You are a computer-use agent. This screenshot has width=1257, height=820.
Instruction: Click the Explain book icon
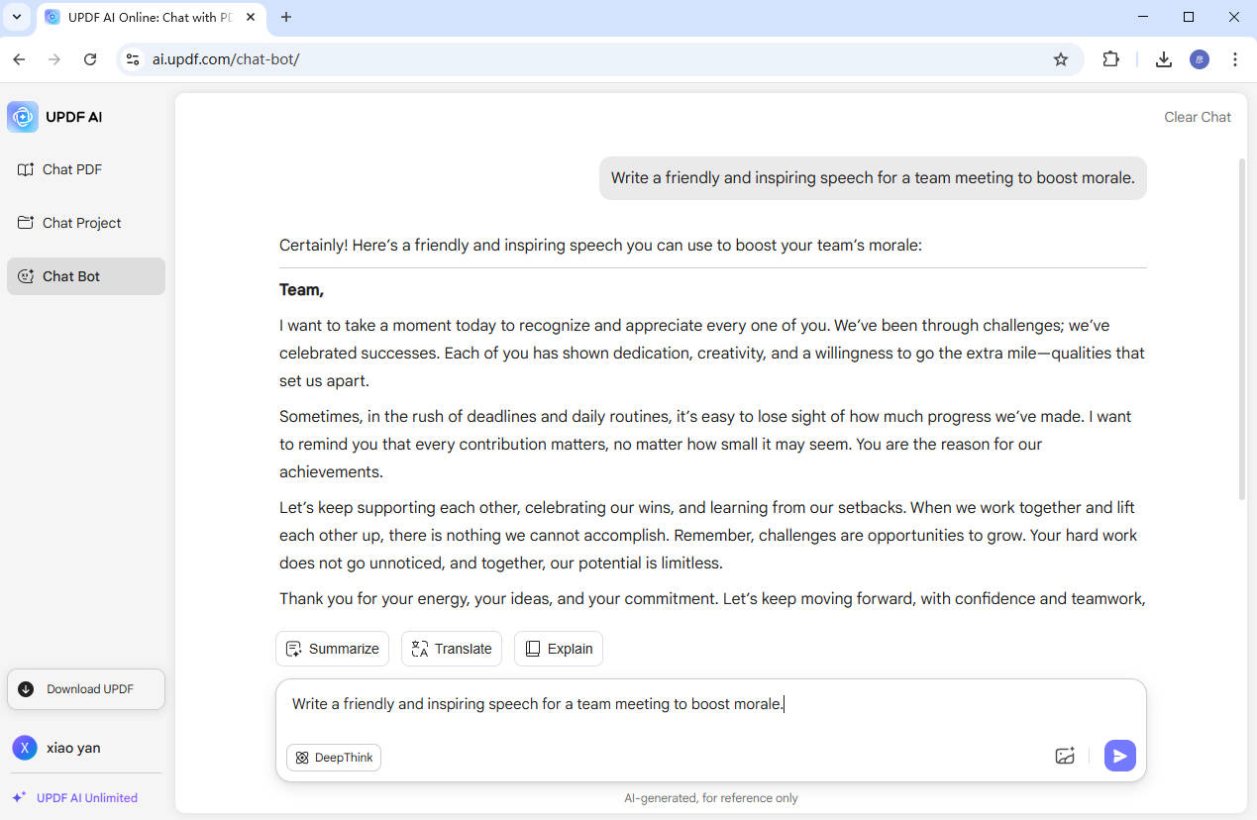tap(533, 649)
